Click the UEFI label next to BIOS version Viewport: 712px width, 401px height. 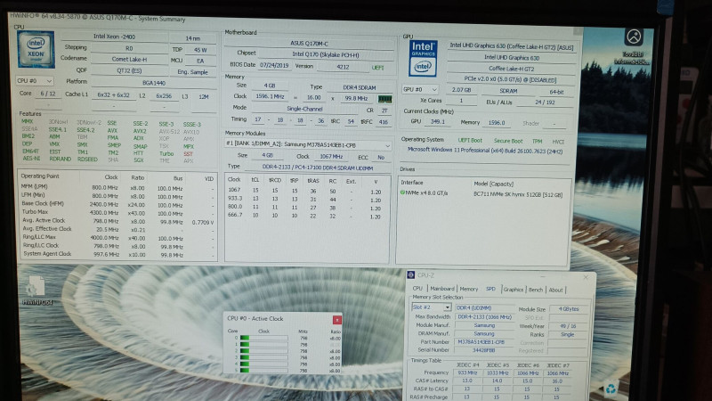point(377,68)
